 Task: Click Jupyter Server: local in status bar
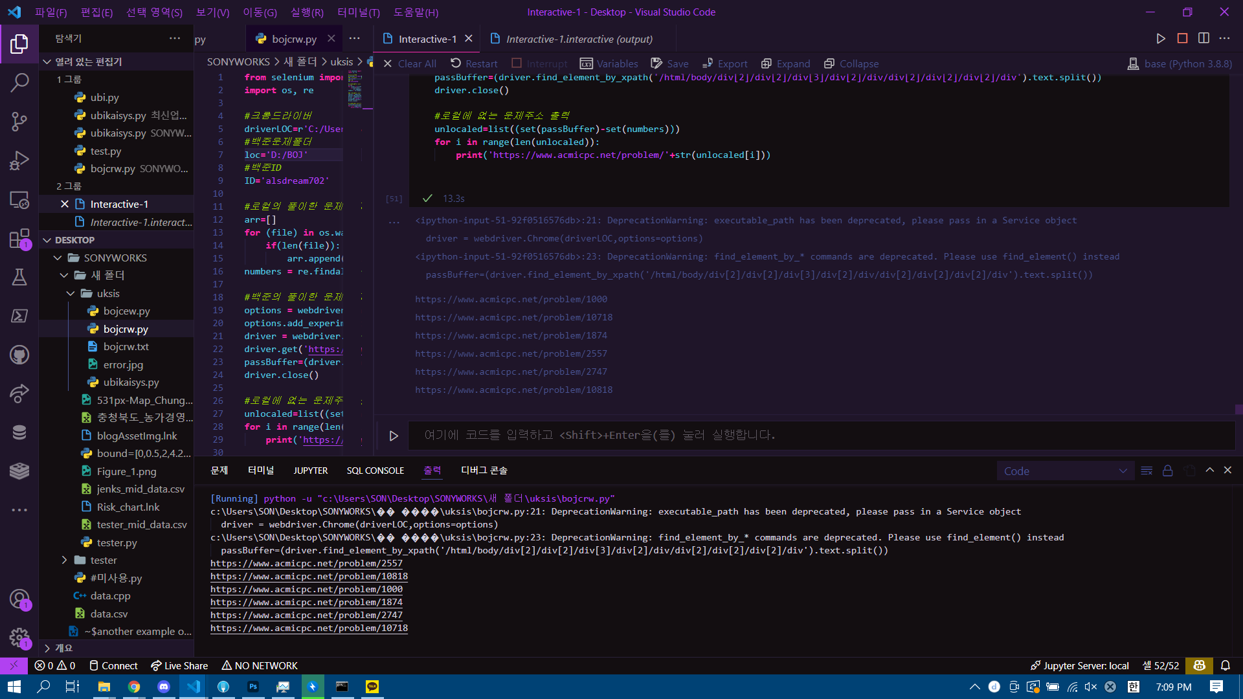(x=1080, y=665)
